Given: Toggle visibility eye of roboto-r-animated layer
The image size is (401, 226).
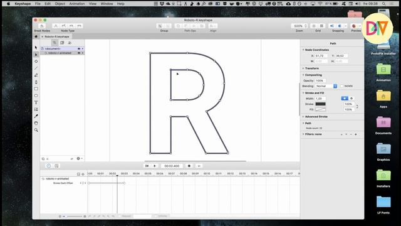Looking at the screenshot, I should 79,53.
